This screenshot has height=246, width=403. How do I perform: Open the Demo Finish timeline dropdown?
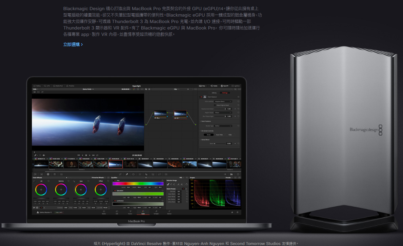88,89
